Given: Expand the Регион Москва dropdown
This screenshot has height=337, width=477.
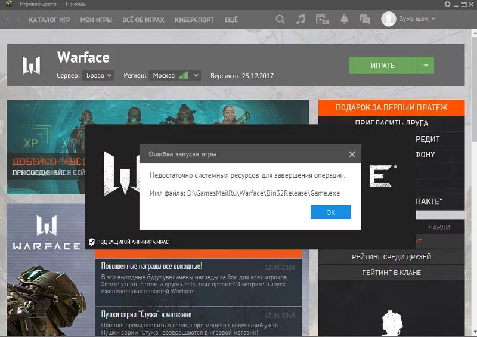Looking at the screenshot, I should (x=175, y=75).
